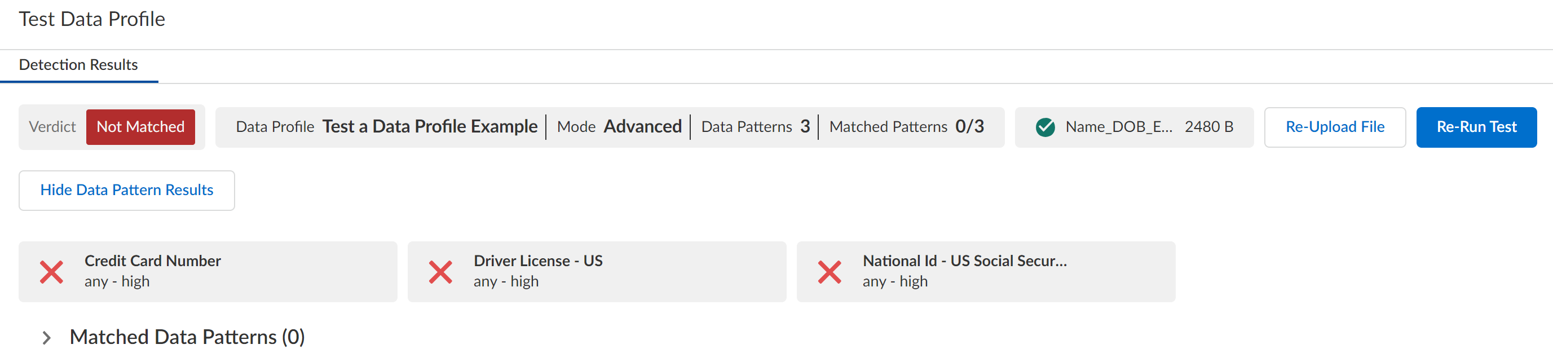Image resolution: width=1553 pixels, height=362 pixels.
Task: Click the Advanced mode label
Action: point(642,126)
